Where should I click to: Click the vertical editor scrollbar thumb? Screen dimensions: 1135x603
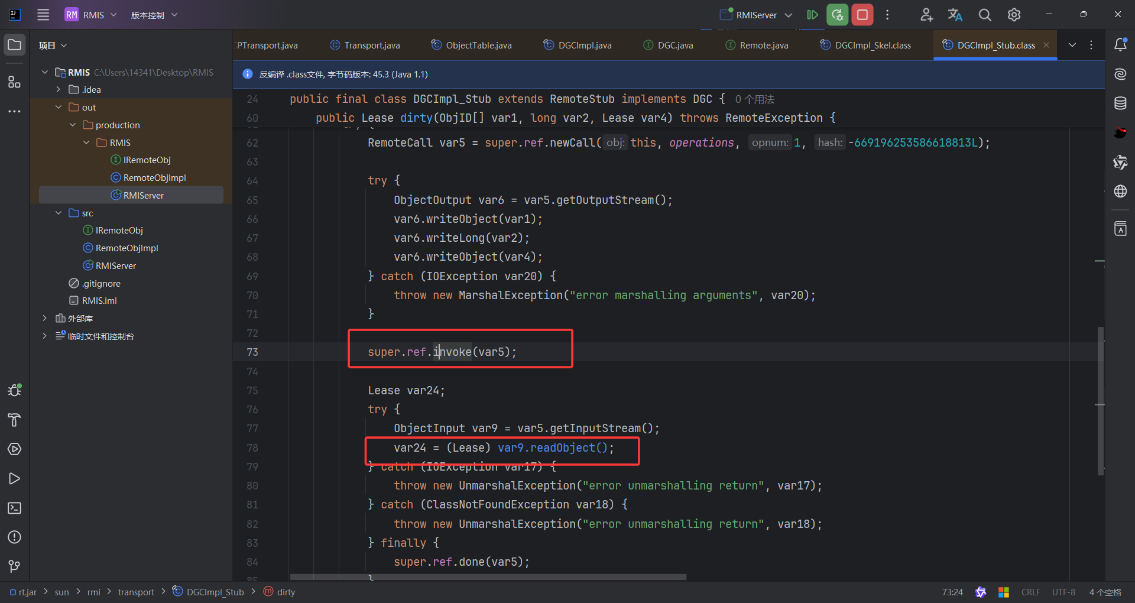click(1101, 401)
